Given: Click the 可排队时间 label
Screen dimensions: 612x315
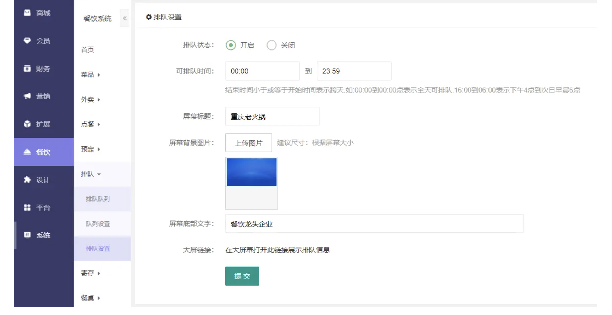Looking at the screenshot, I should click(195, 71).
